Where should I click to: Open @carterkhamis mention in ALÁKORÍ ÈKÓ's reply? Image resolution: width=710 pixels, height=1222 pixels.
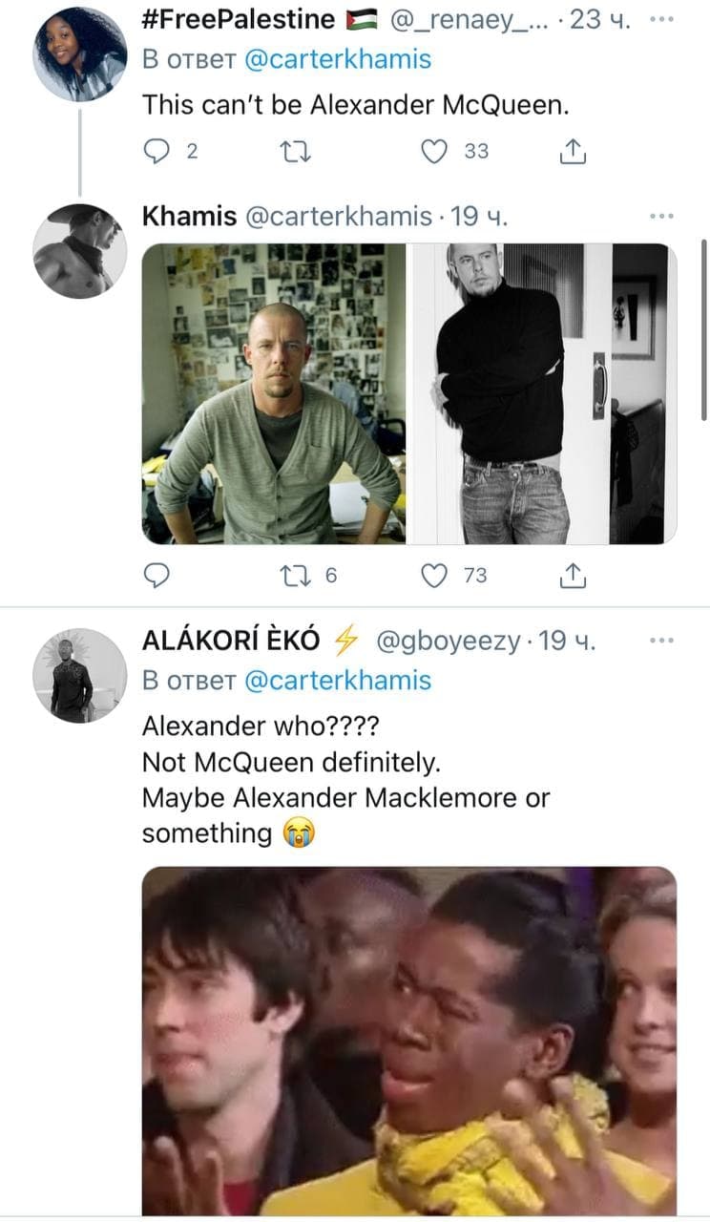(x=338, y=681)
